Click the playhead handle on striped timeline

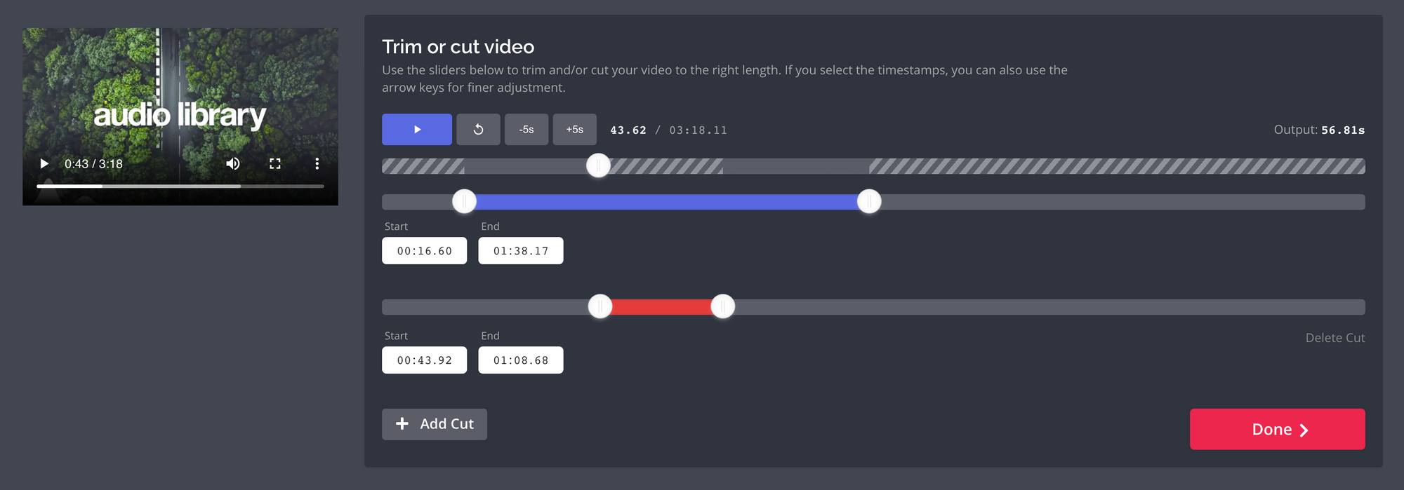pyautogui.click(x=598, y=166)
